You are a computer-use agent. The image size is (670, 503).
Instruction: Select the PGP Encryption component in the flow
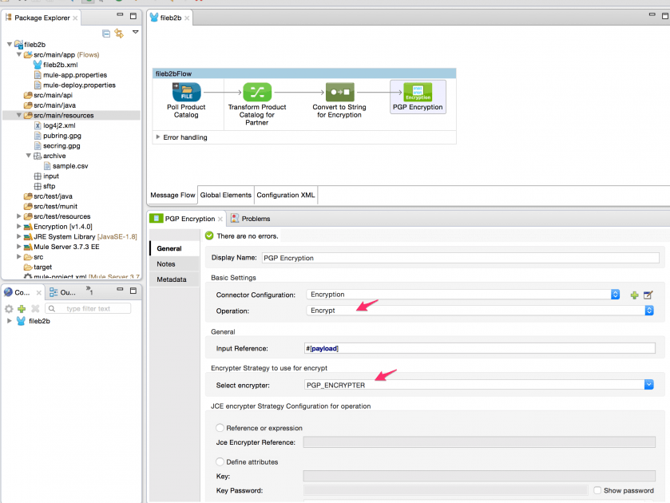pyautogui.click(x=418, y=92)
